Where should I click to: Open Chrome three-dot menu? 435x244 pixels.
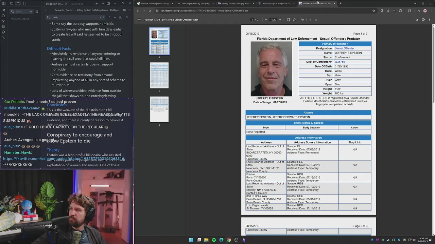(431, 11)
